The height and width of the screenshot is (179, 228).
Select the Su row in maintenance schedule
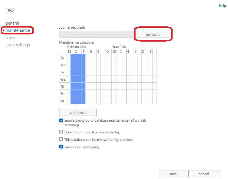click(x=62, y=58)
